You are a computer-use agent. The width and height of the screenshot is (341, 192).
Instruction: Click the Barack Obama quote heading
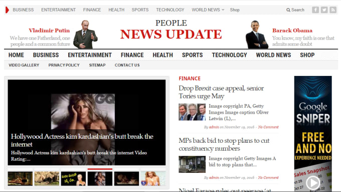tap(292, 31)
